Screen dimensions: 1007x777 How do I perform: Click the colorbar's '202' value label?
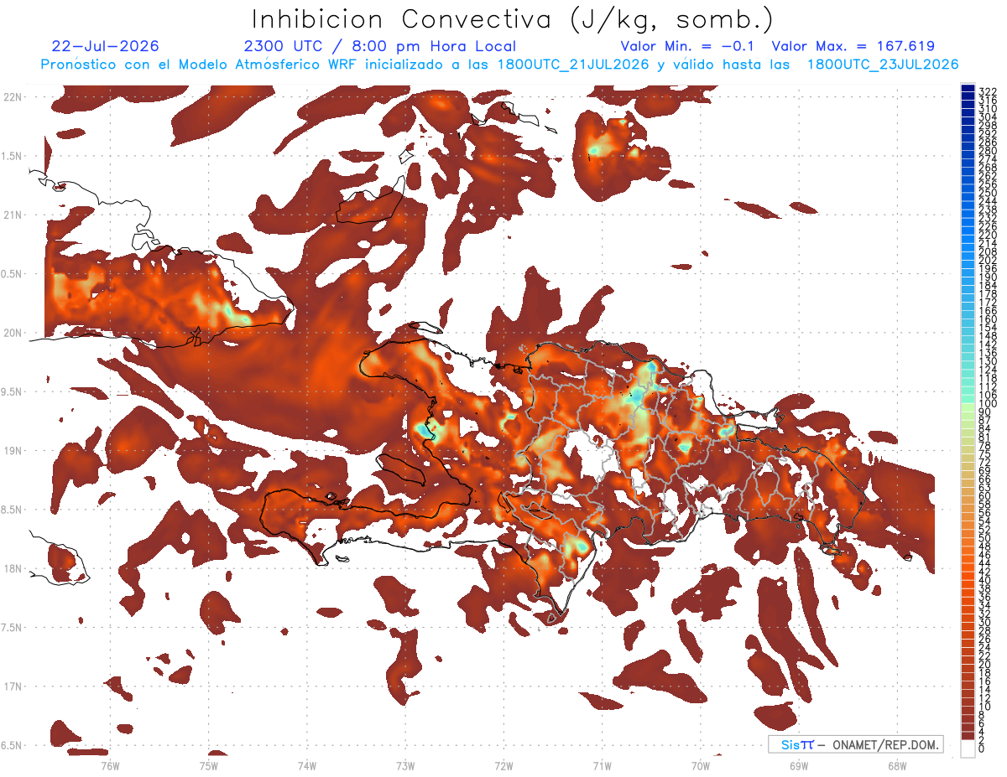988,260
